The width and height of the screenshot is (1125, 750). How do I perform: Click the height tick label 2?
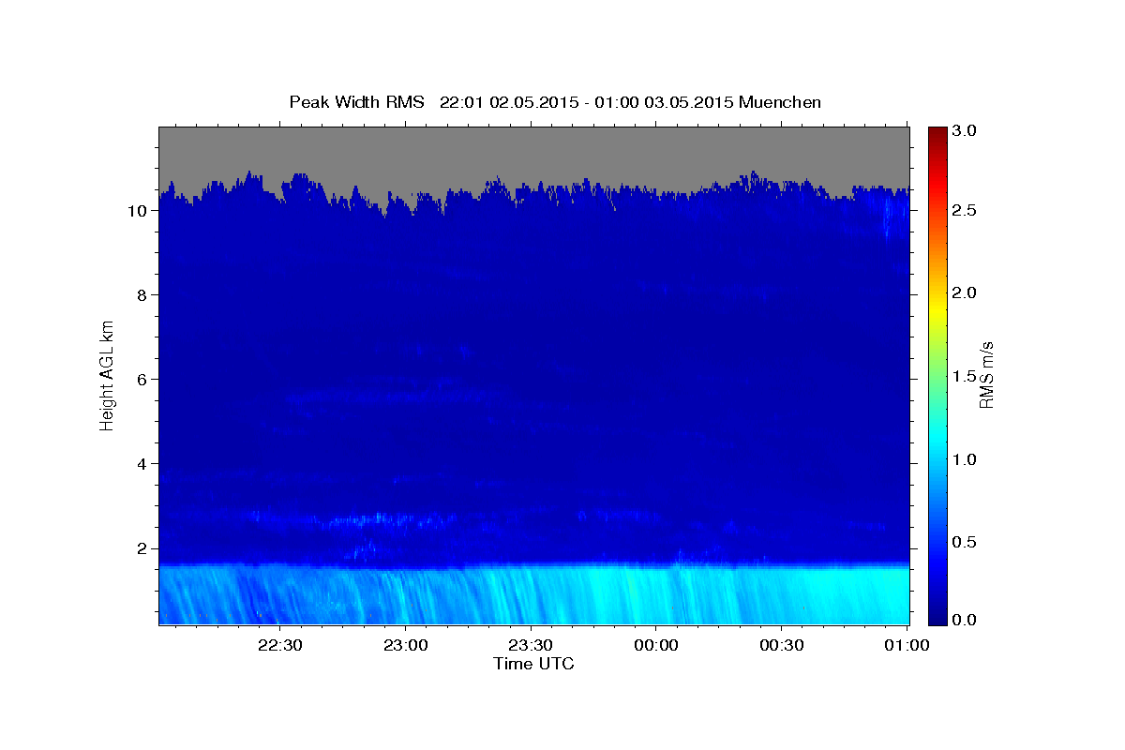[x=142, y=548]
